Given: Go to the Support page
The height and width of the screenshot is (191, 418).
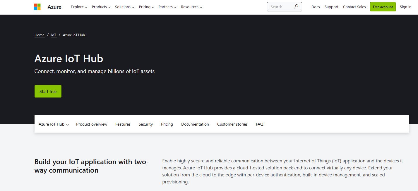Looking at the screenshot, I should pos(331,7).
